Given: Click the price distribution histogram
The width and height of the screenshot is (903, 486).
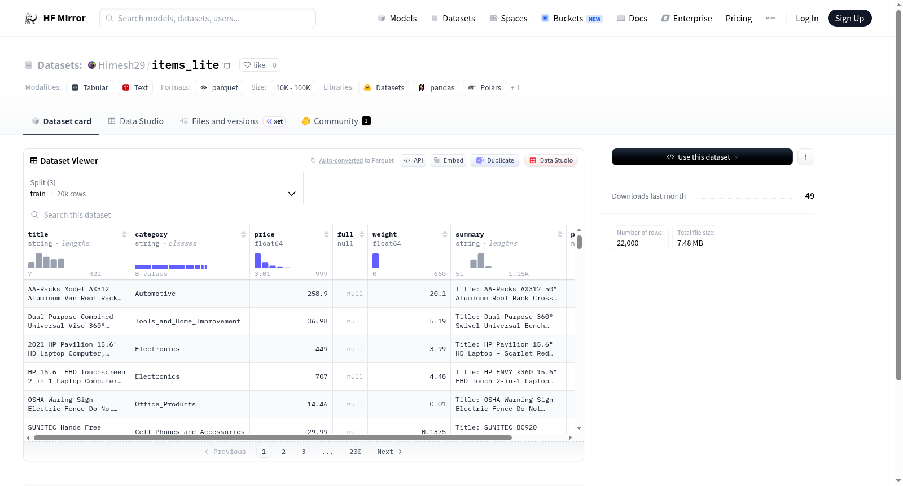Looking at the screenshot, I should (x=291, y=260).
